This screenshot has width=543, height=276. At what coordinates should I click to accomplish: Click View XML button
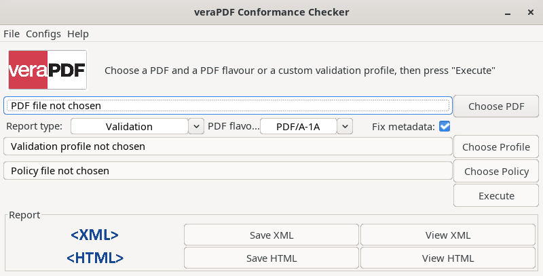[448, 235]
